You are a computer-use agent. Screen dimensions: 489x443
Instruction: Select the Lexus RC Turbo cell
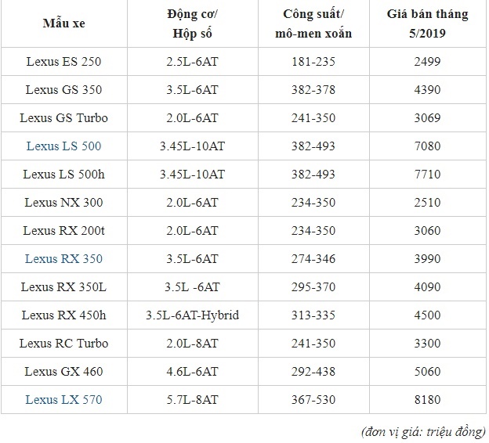click(x=63, y=344)
